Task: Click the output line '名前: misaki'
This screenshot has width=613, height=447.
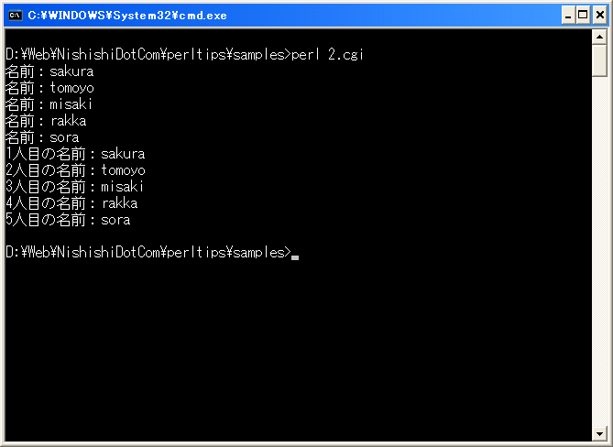Action: pyautogui.click(x=49, y=104)
